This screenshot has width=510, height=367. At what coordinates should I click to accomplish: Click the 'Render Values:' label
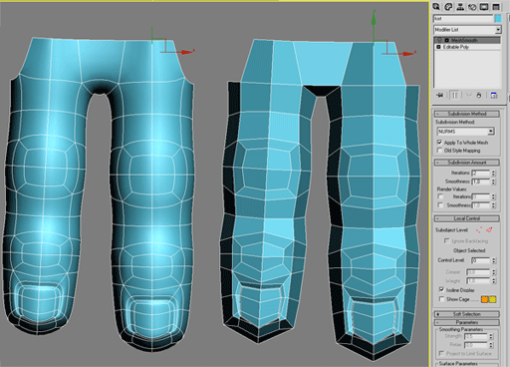click(x=452, y=189)
